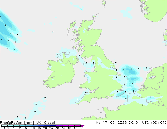Select the 35–40 mm legend color box
Image resolution: width=167 pixels, height=129 pixels.
pyautogui.click(x=65, y=126)
